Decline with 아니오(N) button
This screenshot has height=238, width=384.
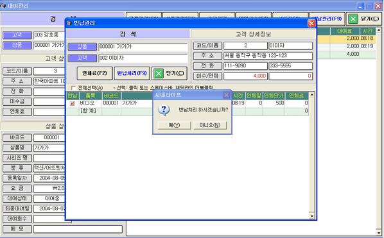point(210,125)
